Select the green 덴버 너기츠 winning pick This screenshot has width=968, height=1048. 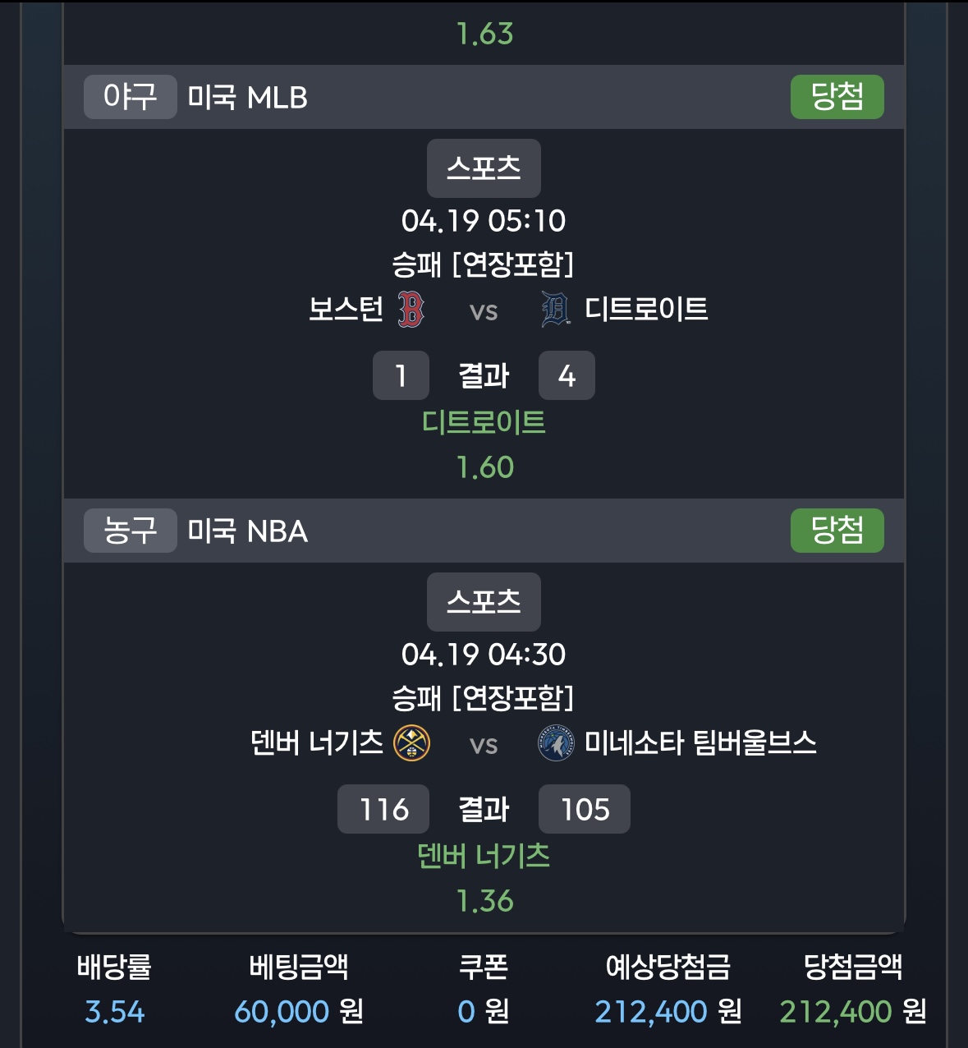coord(484,856)
